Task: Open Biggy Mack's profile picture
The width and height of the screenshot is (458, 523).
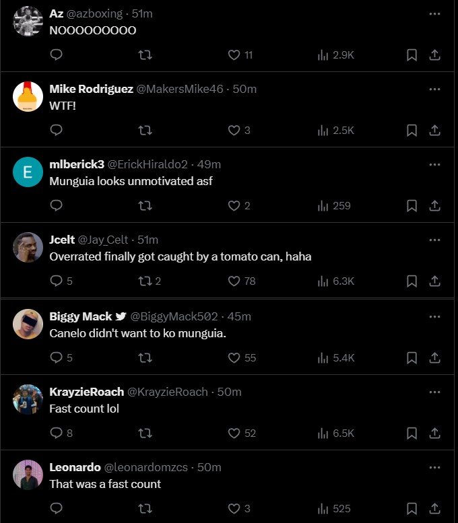Action: coord(28,324)
